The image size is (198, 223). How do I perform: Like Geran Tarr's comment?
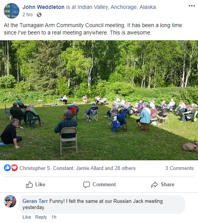pos(27,217)
